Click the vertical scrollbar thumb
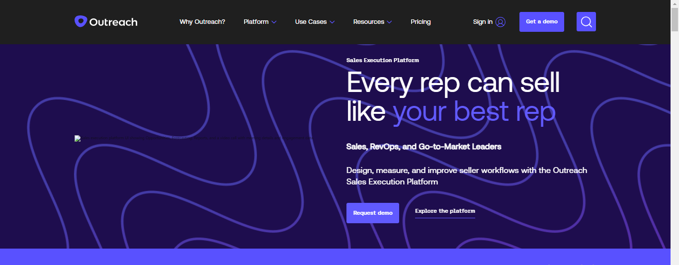Screen dimensions: 679x265 tap(675, 20)
